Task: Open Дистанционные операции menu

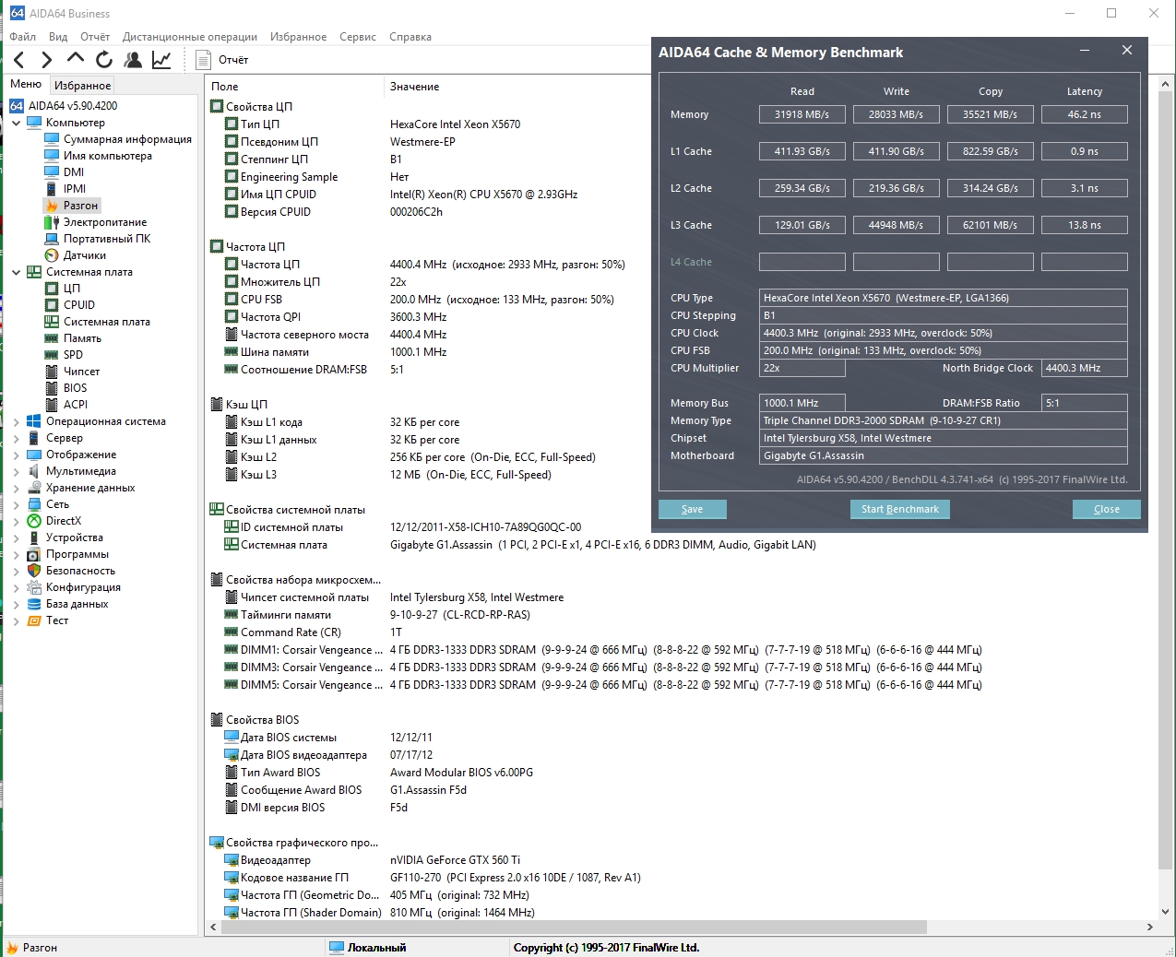Action: pyautogui.click(x=190, y=37)
